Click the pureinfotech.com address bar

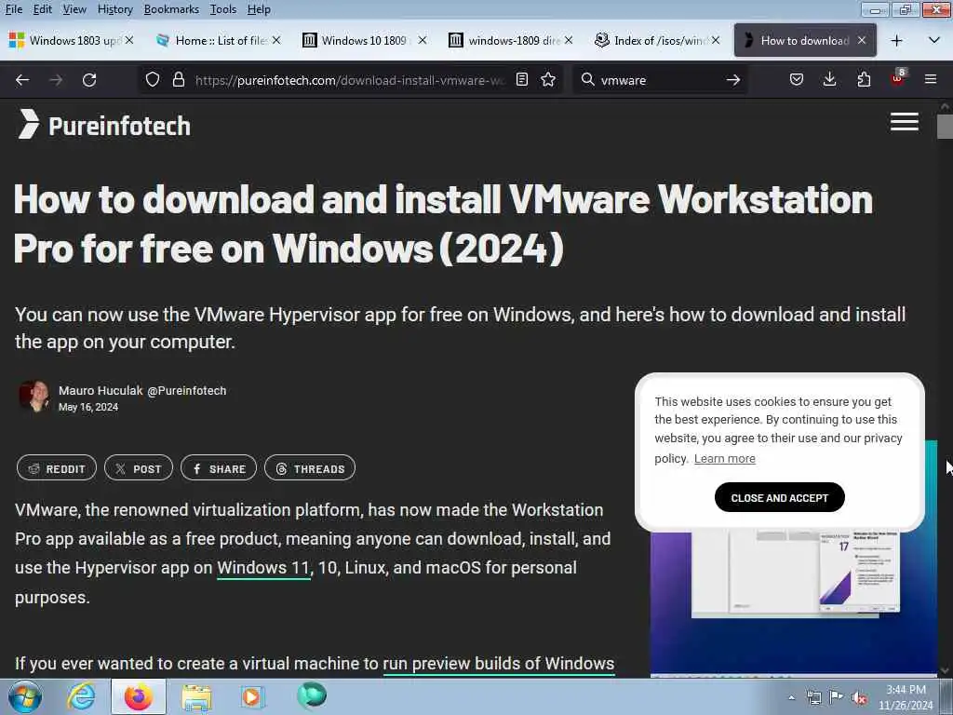[350, 80]
